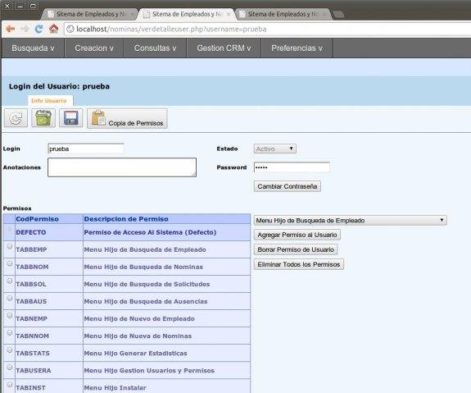Close the active Sitema de Empleados tab
The height and width of the screenshot is (393, 471).
point(229,14)
